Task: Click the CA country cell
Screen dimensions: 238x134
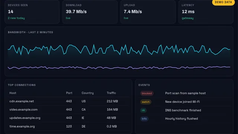Action: [x=84, y=109]
